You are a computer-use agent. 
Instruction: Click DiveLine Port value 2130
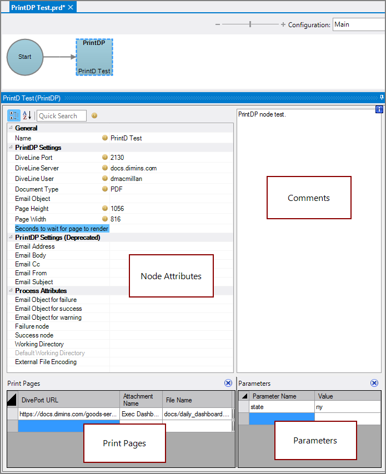click(x=117, y=158)
